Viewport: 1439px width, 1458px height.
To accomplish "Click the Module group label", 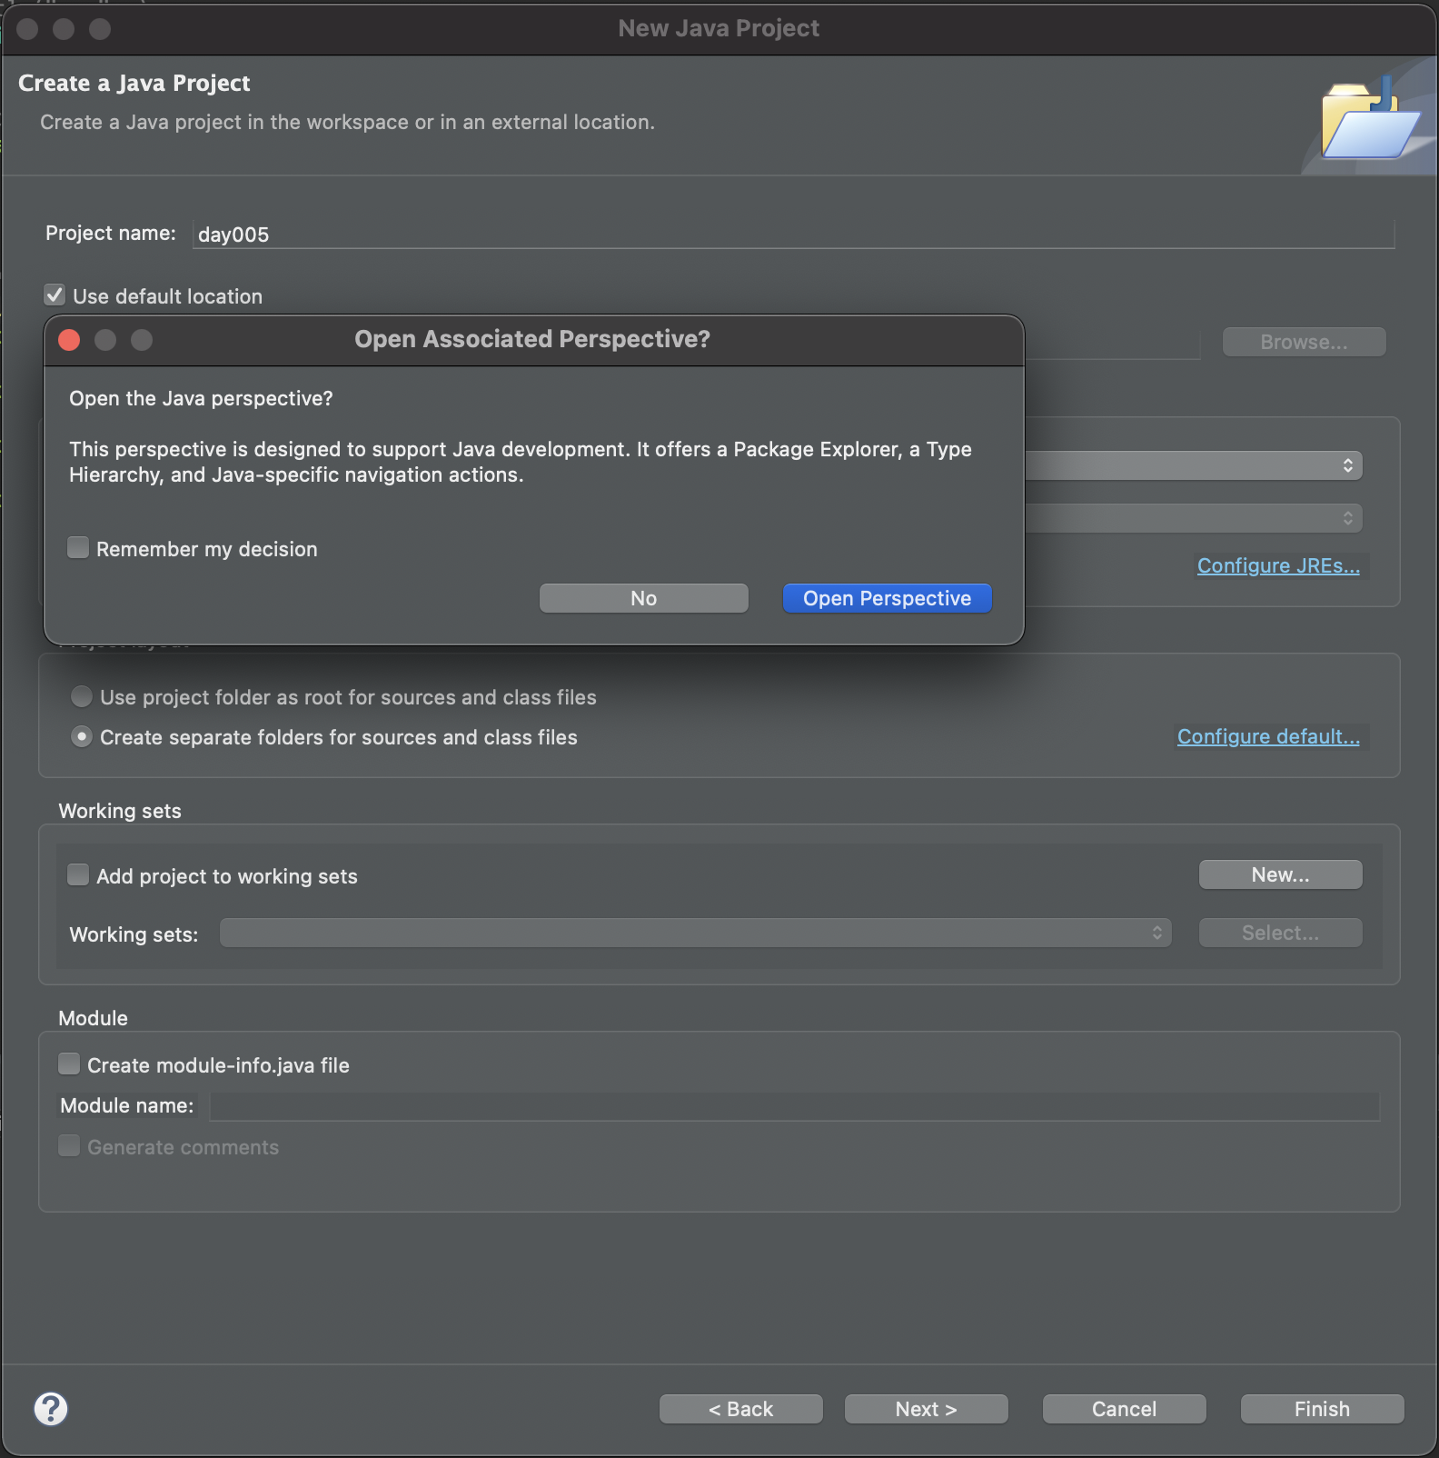I will click(x=93, y=1018).
